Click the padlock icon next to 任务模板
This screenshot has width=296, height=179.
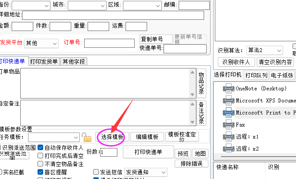(86, 137)
